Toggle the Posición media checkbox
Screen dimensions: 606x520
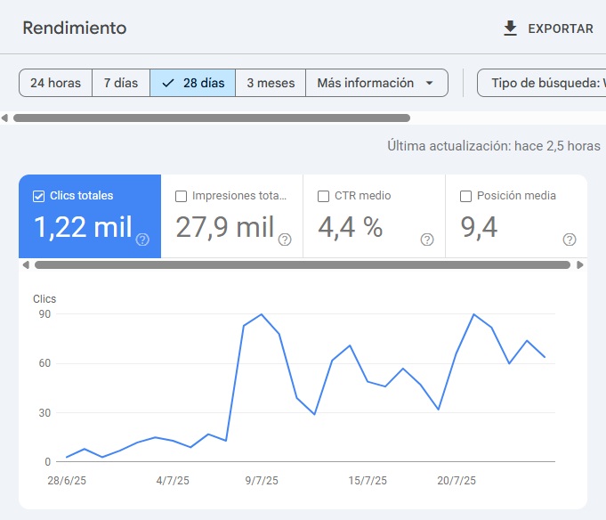(x=465, y=196)
